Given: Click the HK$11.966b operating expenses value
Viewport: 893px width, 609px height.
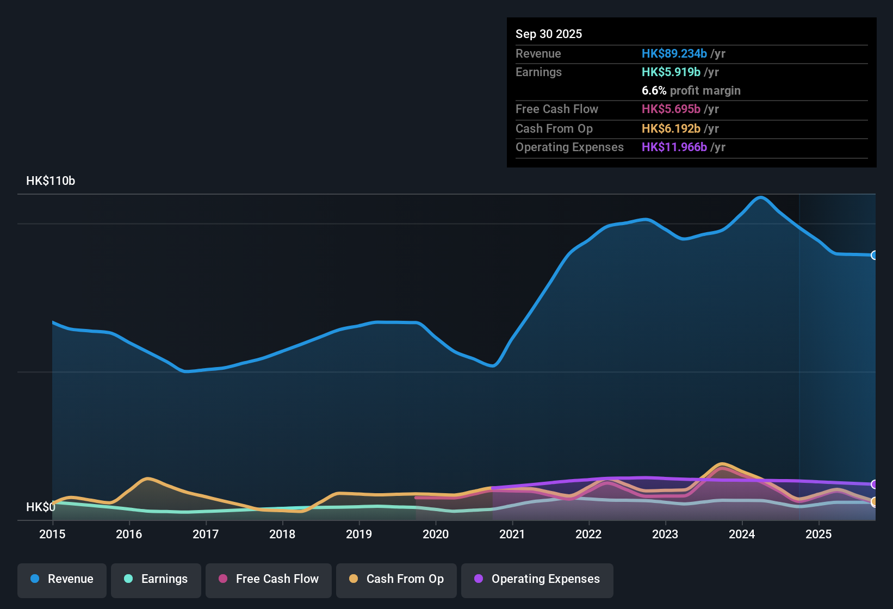Looking at the screenshot, I should (674, 147).
